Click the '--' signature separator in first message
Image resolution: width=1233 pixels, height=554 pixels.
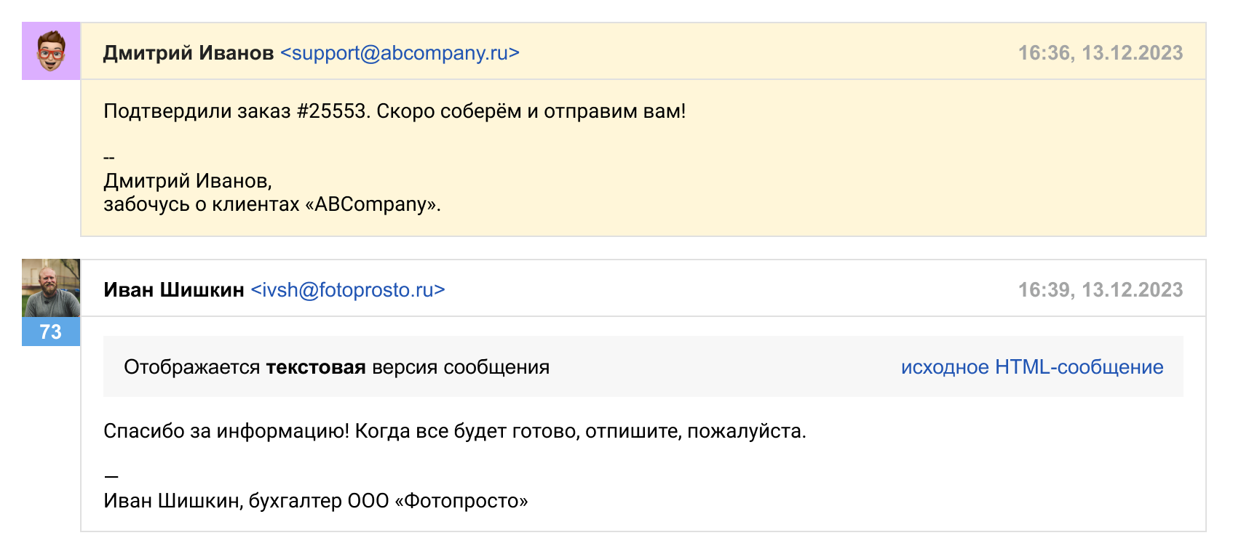coord(109,157)
